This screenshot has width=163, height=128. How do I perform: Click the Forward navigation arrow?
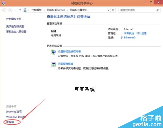click(10, 10)
